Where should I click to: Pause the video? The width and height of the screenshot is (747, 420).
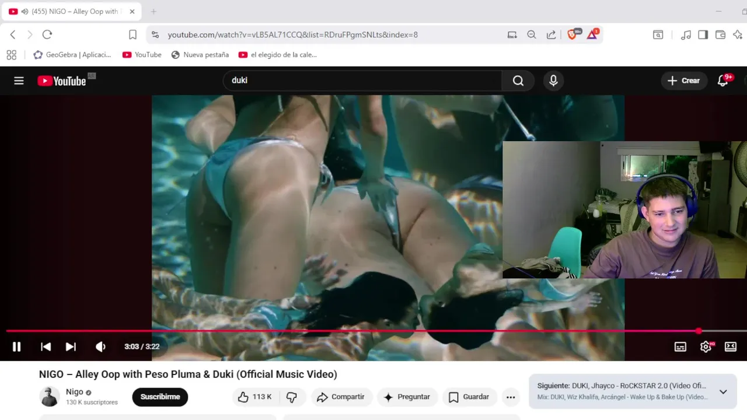click(x=16, y=346)
